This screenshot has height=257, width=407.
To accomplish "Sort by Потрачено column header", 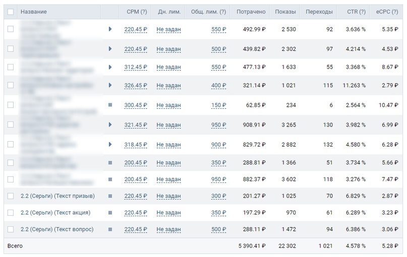I will pyautogui.click(x=251, y=12).
